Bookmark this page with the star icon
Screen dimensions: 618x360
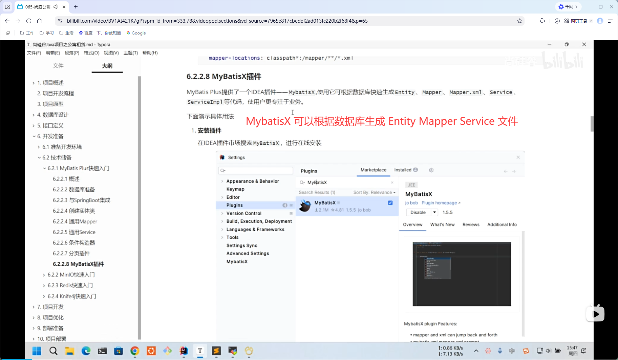[520, 21]
